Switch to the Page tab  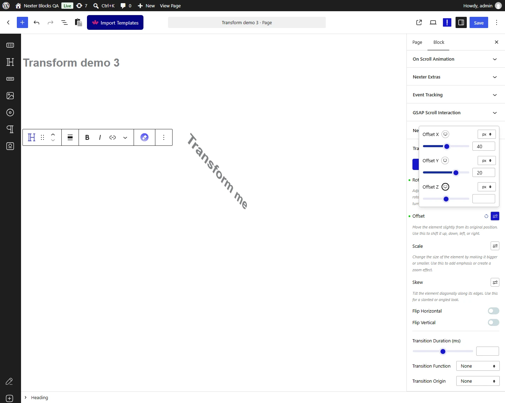coord(417,42)
